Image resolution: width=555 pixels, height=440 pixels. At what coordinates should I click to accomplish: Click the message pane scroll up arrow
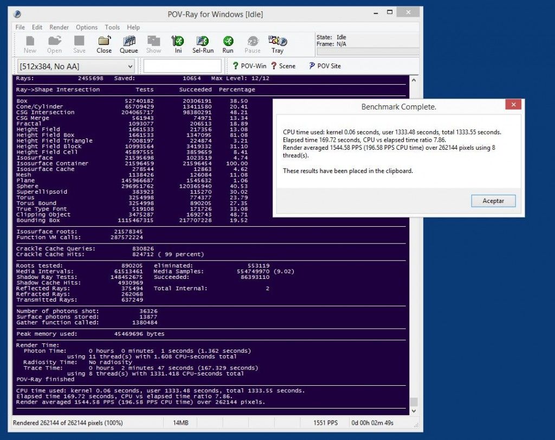click(x=414, y=80)
